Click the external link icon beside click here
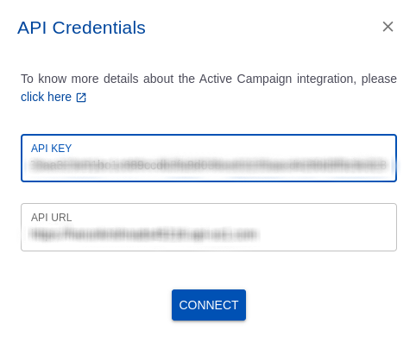The height and width of the screenshot is (343, 416). click(81, 98)
